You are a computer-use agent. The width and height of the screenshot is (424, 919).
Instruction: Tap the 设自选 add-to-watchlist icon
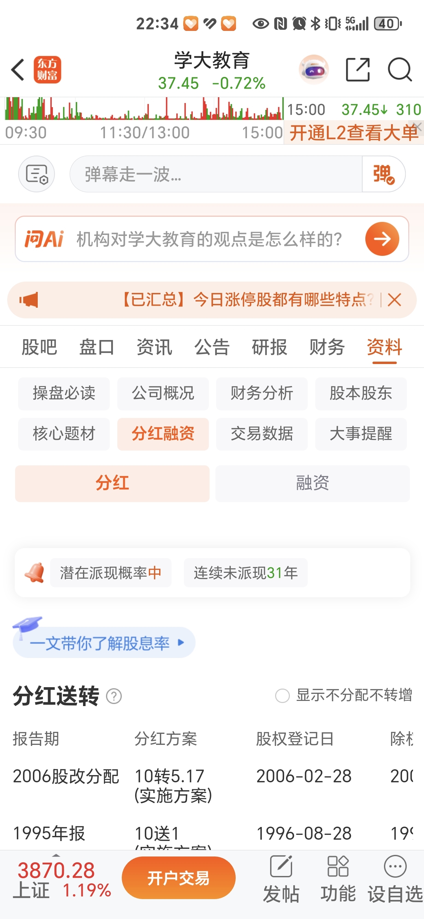click(x=395, y=866)
